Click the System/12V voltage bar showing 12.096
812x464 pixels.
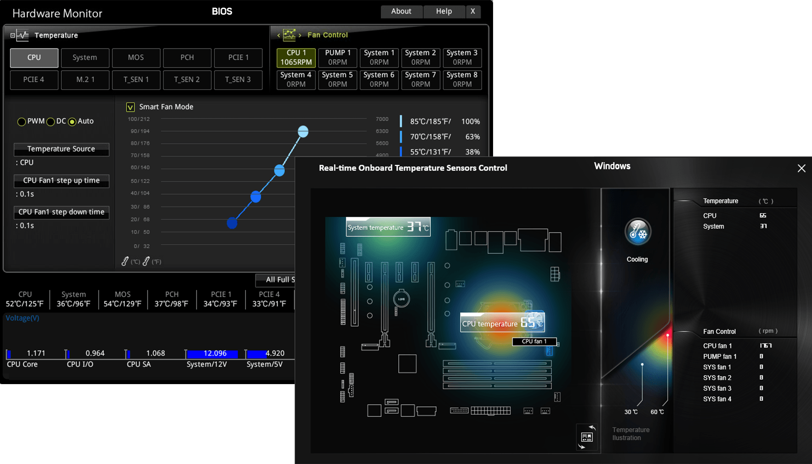coord(212,354)
